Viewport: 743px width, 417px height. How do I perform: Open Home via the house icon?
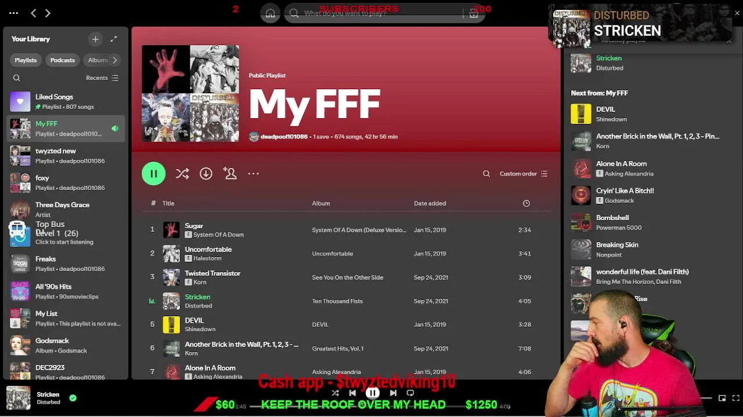(270, 13)
